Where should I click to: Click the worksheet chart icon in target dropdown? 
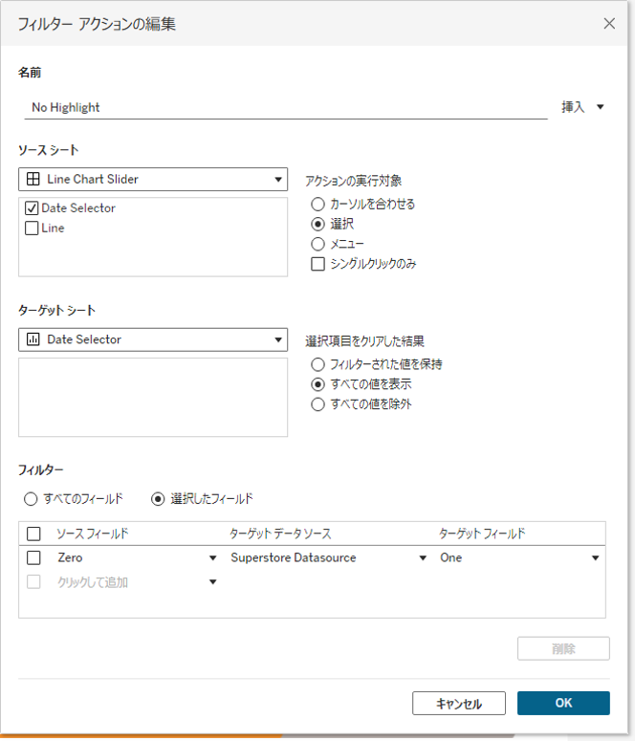(33, 339)
